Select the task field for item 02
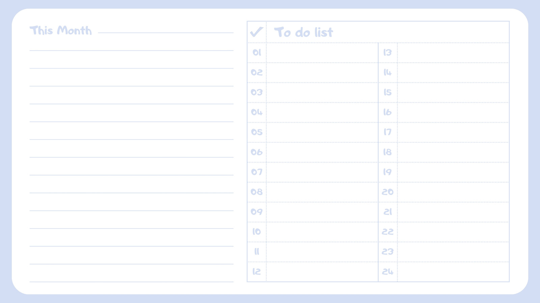The width and height of the screenshot is (540, 303). (322, 72)
